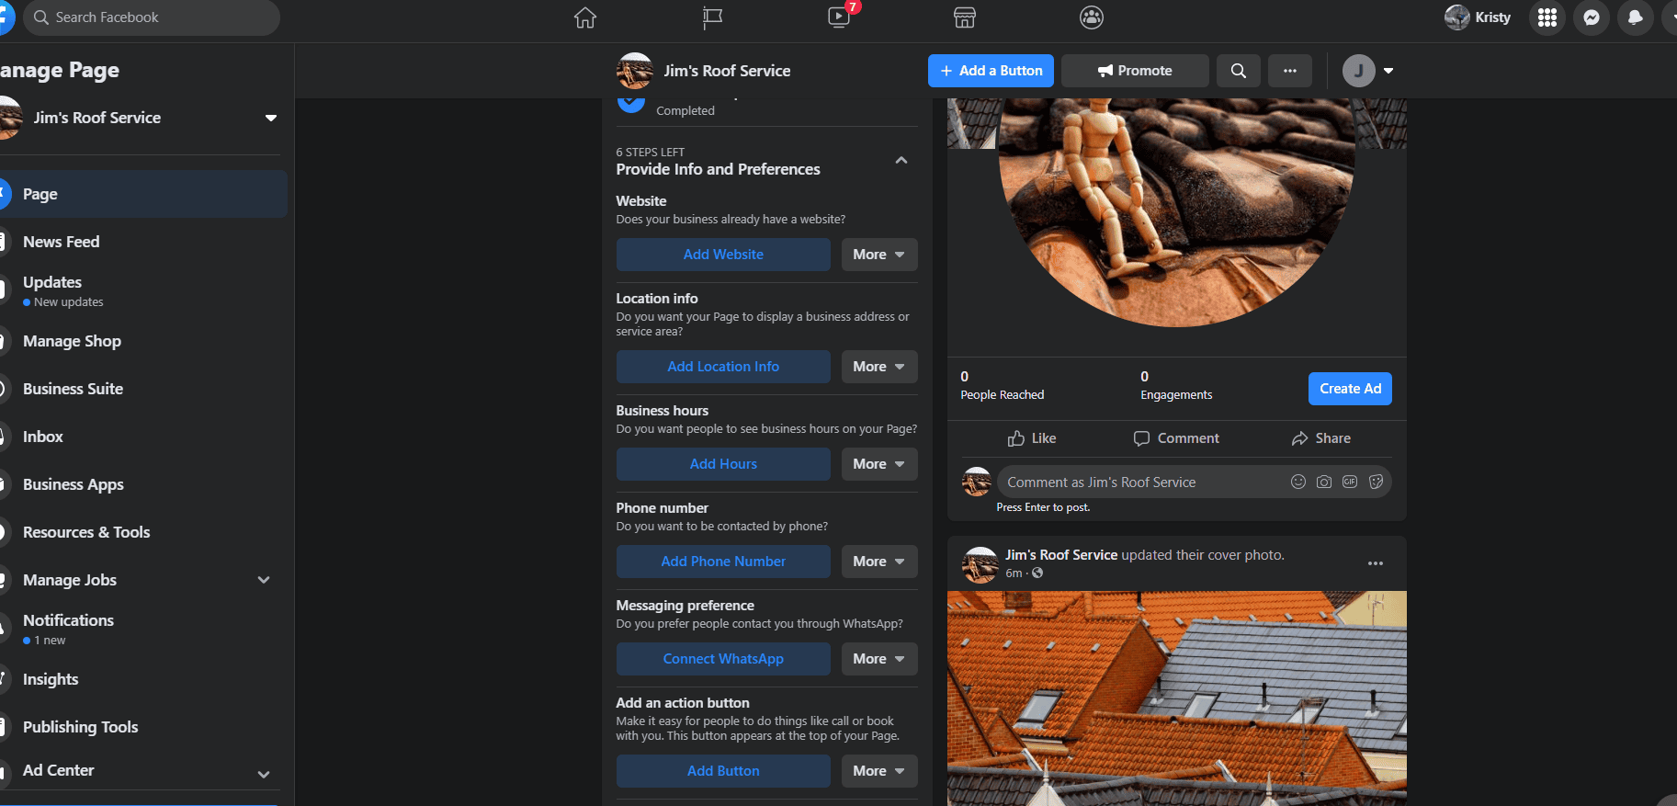Select Insights in the sidebar
The image size is (1677, 806).
51,679
